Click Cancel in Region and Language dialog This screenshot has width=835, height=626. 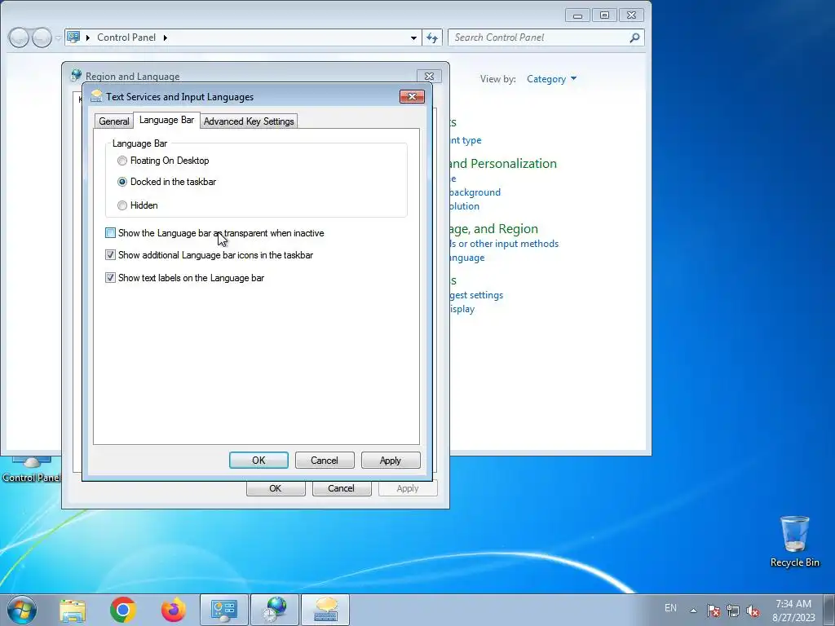pos(342,488)
